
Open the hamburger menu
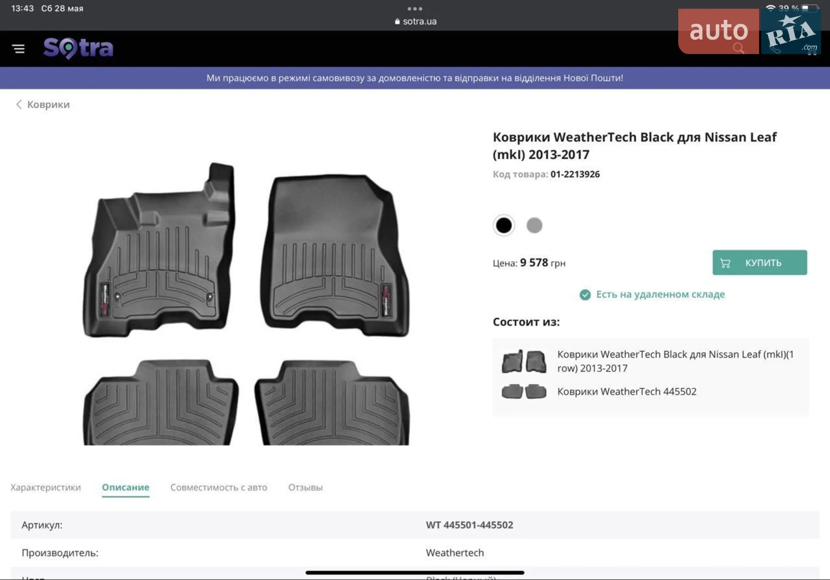18,48
